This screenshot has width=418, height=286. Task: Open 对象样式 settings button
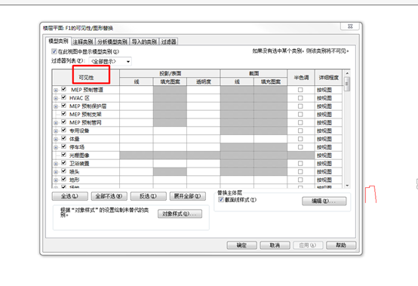[x=180, y=214]
